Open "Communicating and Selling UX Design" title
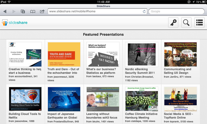Viewport: 207px width, 124px height. [178, 71]
